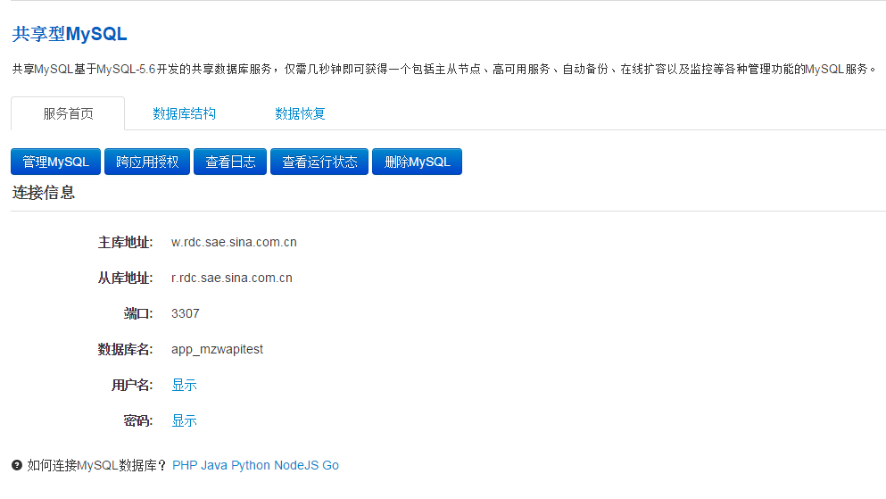Click the 数据库名 label
This screenshot has height=499, width=886.
click(126, 349)
